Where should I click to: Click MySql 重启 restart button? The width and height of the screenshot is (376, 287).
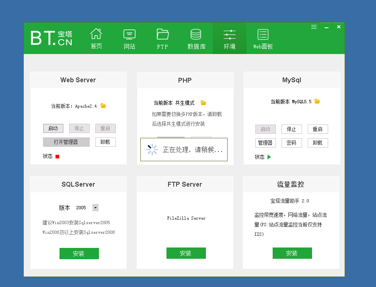coord(318,129)
